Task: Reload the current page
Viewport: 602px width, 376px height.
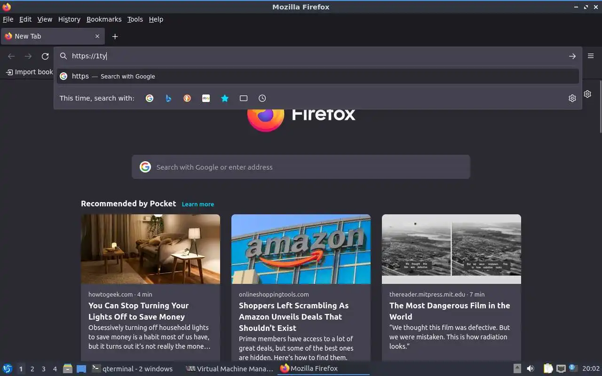Action: coord(45,56)
